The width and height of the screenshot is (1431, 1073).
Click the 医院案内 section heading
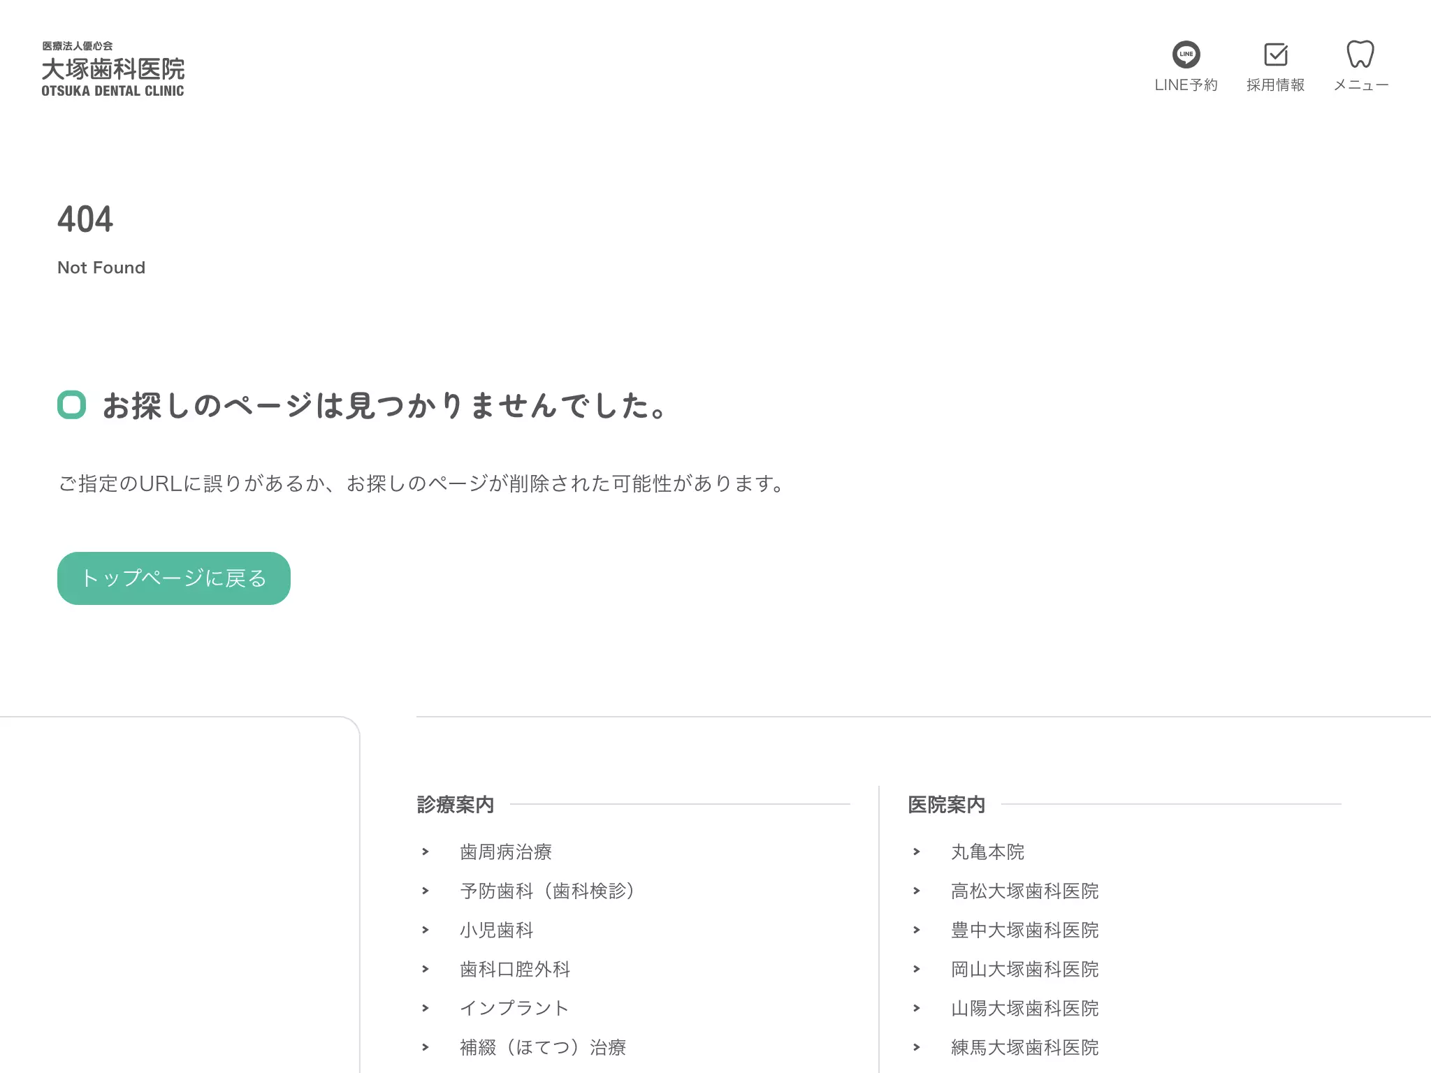[x=947, y=805]
